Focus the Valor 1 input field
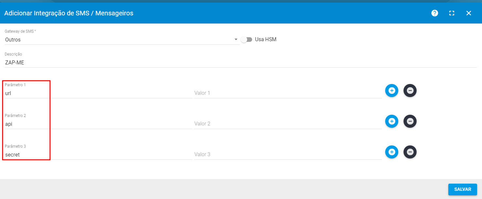Viewport: 482px width, 199px height. [x=288, y=93]
